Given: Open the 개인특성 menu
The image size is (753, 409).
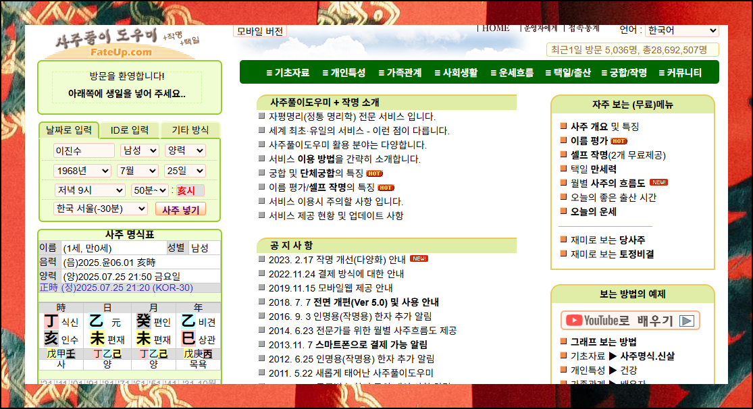Looking at the screenshot, I should point(344,73).
